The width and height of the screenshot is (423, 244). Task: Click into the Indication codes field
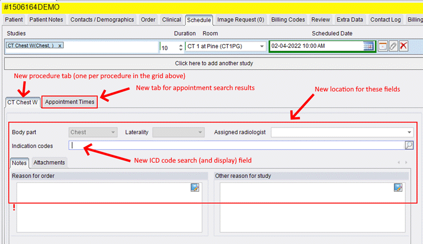[237, 146]
